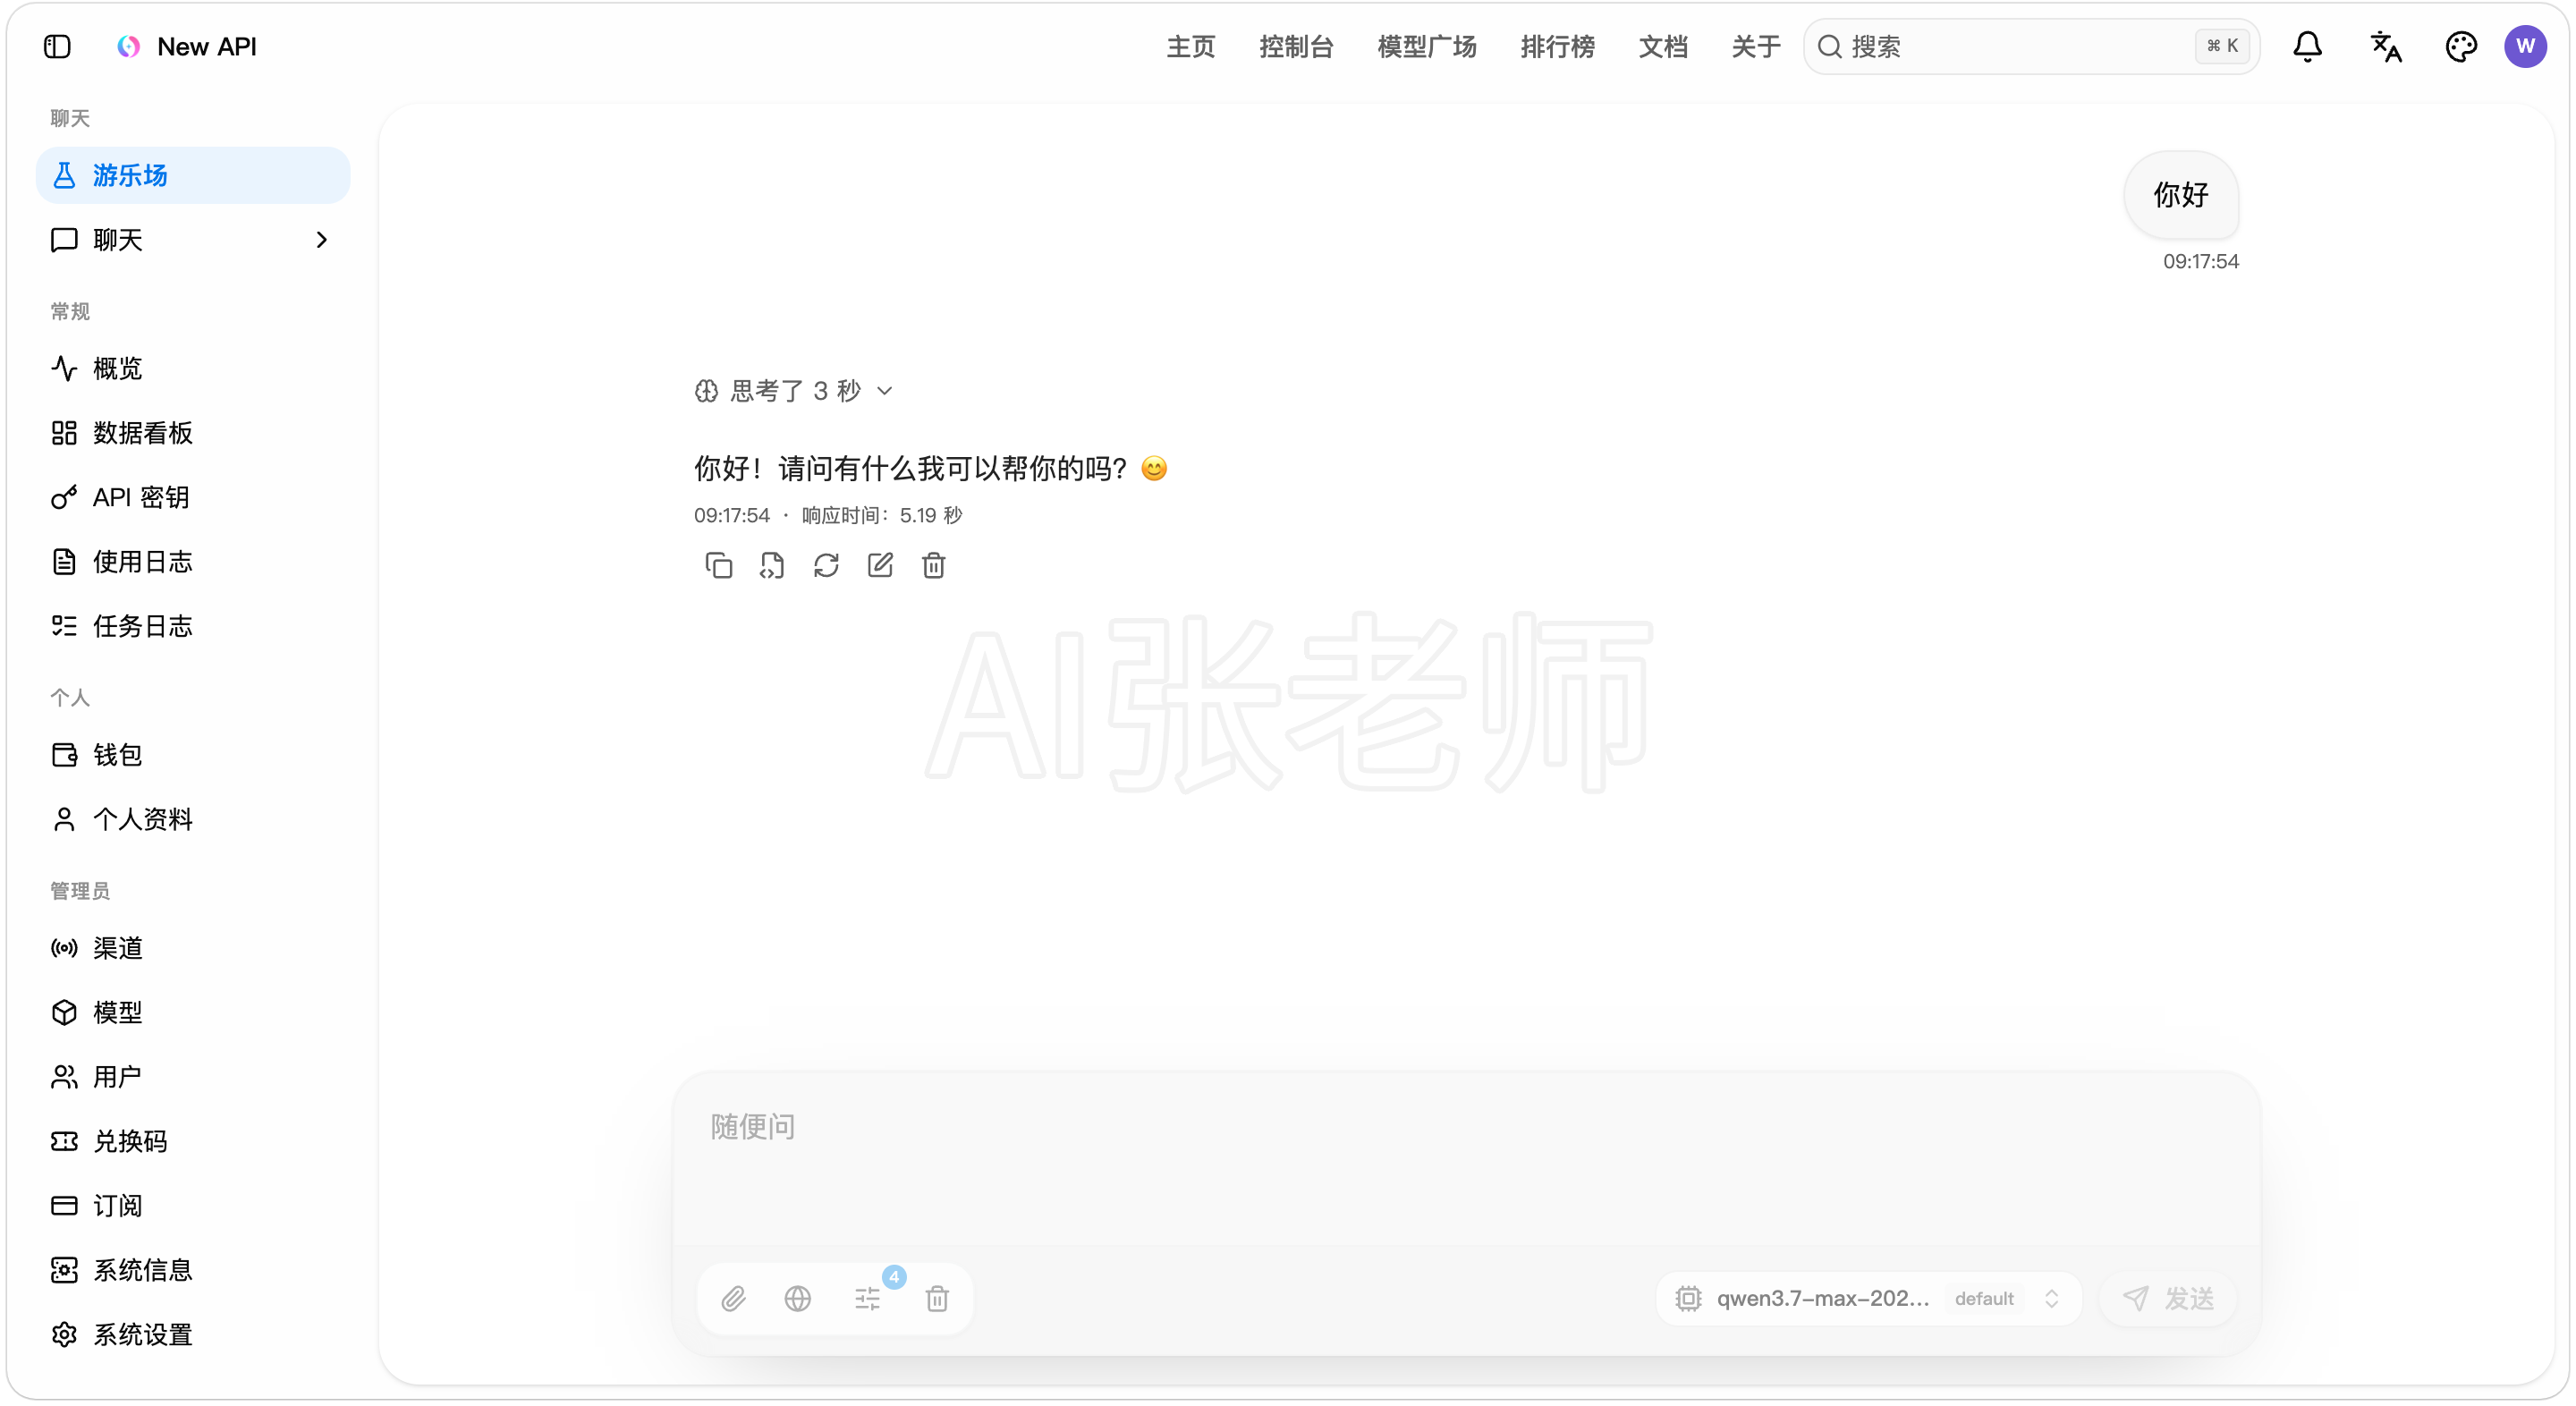The width and height of the screenshot is (2576, 1406).
Task: Clear the conversation with the input-bar trash
Action: click(x=937, y=1299)
